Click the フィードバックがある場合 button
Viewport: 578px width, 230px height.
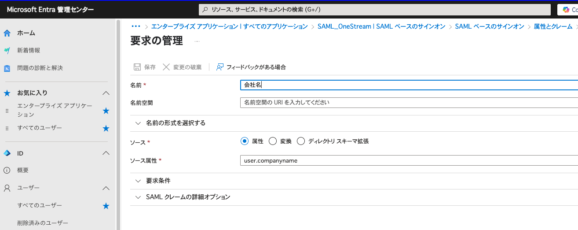pyautogui.click(x=251, y=67)
